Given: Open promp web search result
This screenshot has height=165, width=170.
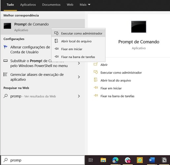Looking at the screenshot, I should point(43,96).
